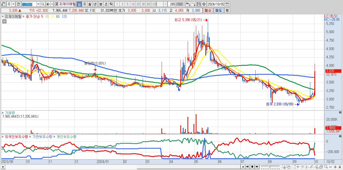The height and width of the screenshot is (170, 343).
Task: Click the moving average indicator icon
Action: coord(303,167)
